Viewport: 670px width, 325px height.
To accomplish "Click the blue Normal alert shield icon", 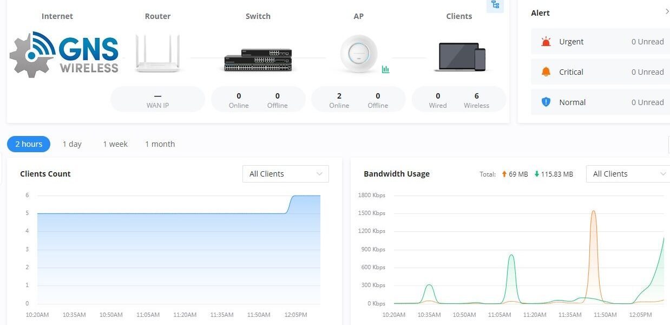I will [x=546, y=102].
